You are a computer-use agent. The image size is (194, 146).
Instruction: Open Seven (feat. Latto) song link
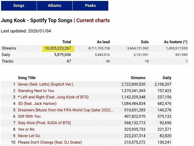point(45,84)
